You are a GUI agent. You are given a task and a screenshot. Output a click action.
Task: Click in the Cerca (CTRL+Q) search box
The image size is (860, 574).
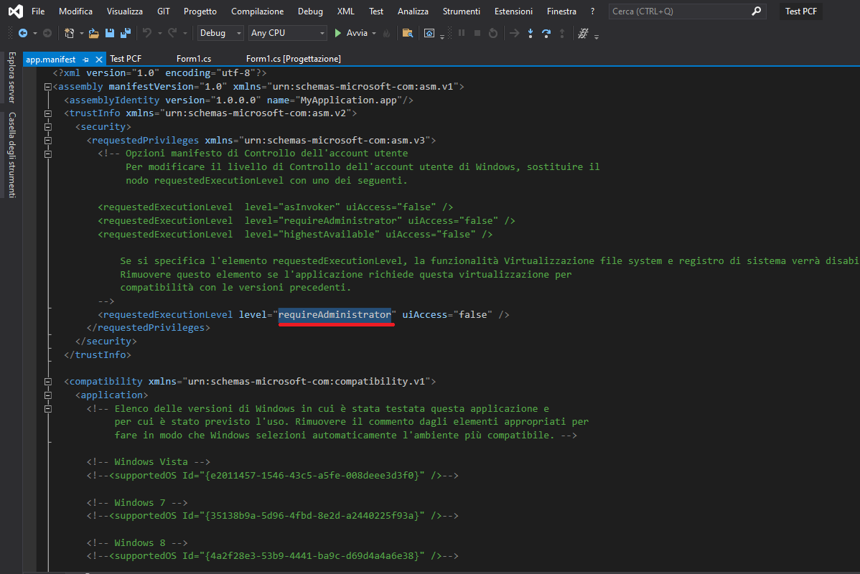coord(678,11)
